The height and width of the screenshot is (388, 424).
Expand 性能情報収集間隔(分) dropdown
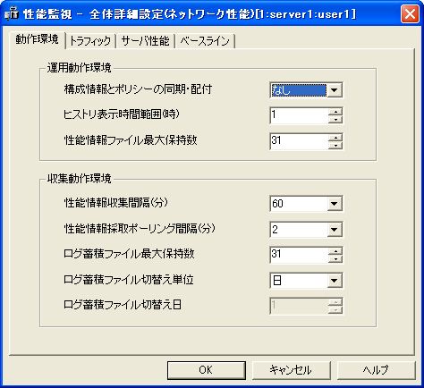335,204
